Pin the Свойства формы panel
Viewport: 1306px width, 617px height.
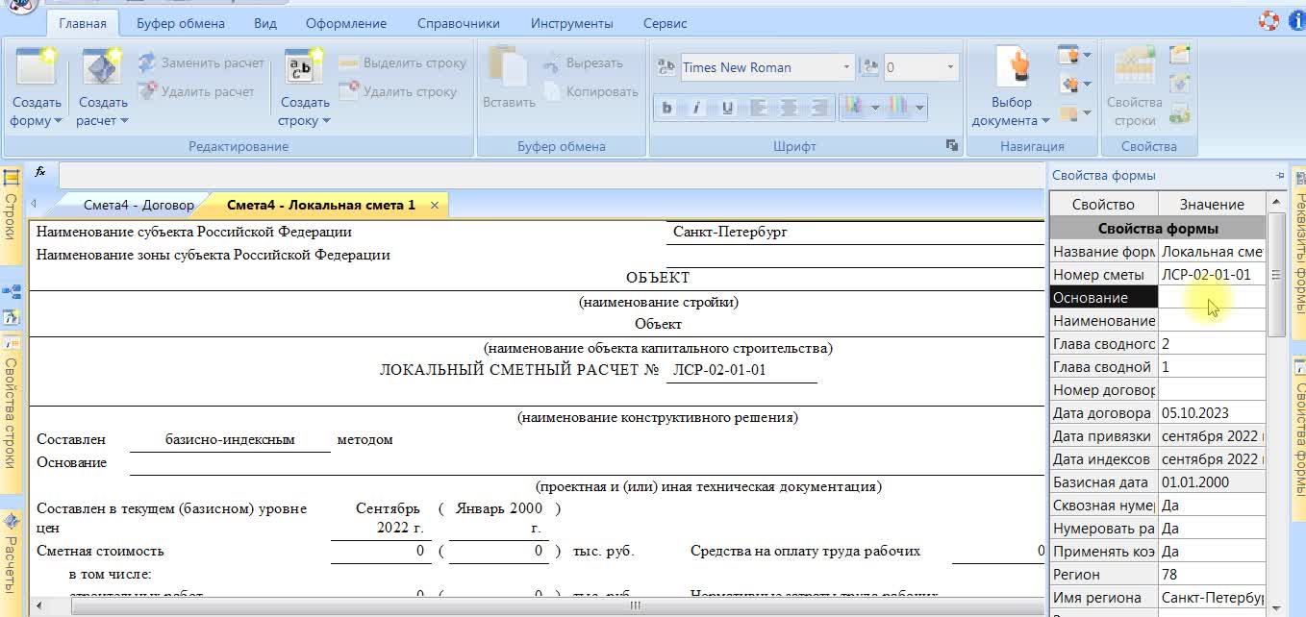[1279, 176]
